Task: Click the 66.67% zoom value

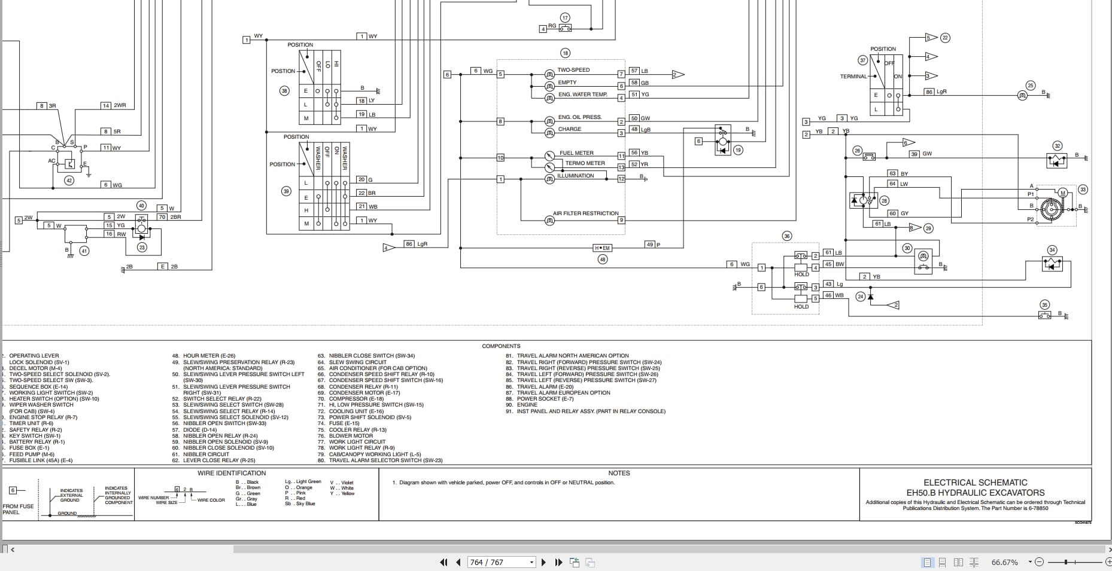Action: click(x=1005, y=562)
